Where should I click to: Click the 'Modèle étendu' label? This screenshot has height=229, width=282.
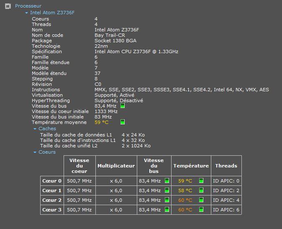49,73
